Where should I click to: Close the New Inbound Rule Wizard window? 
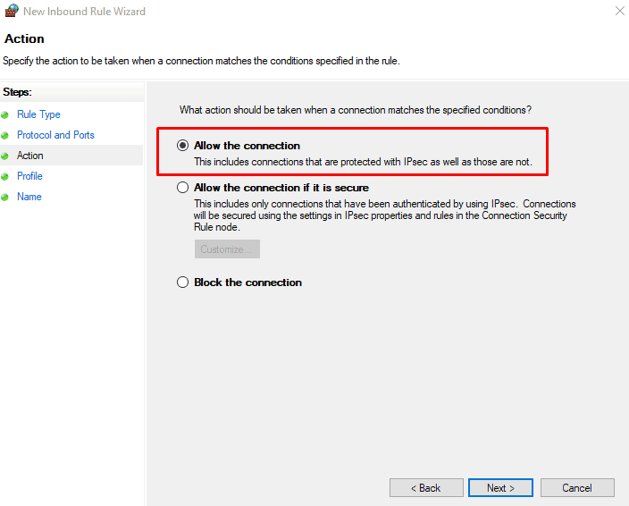pyautogui.click(x=620, y=12)
